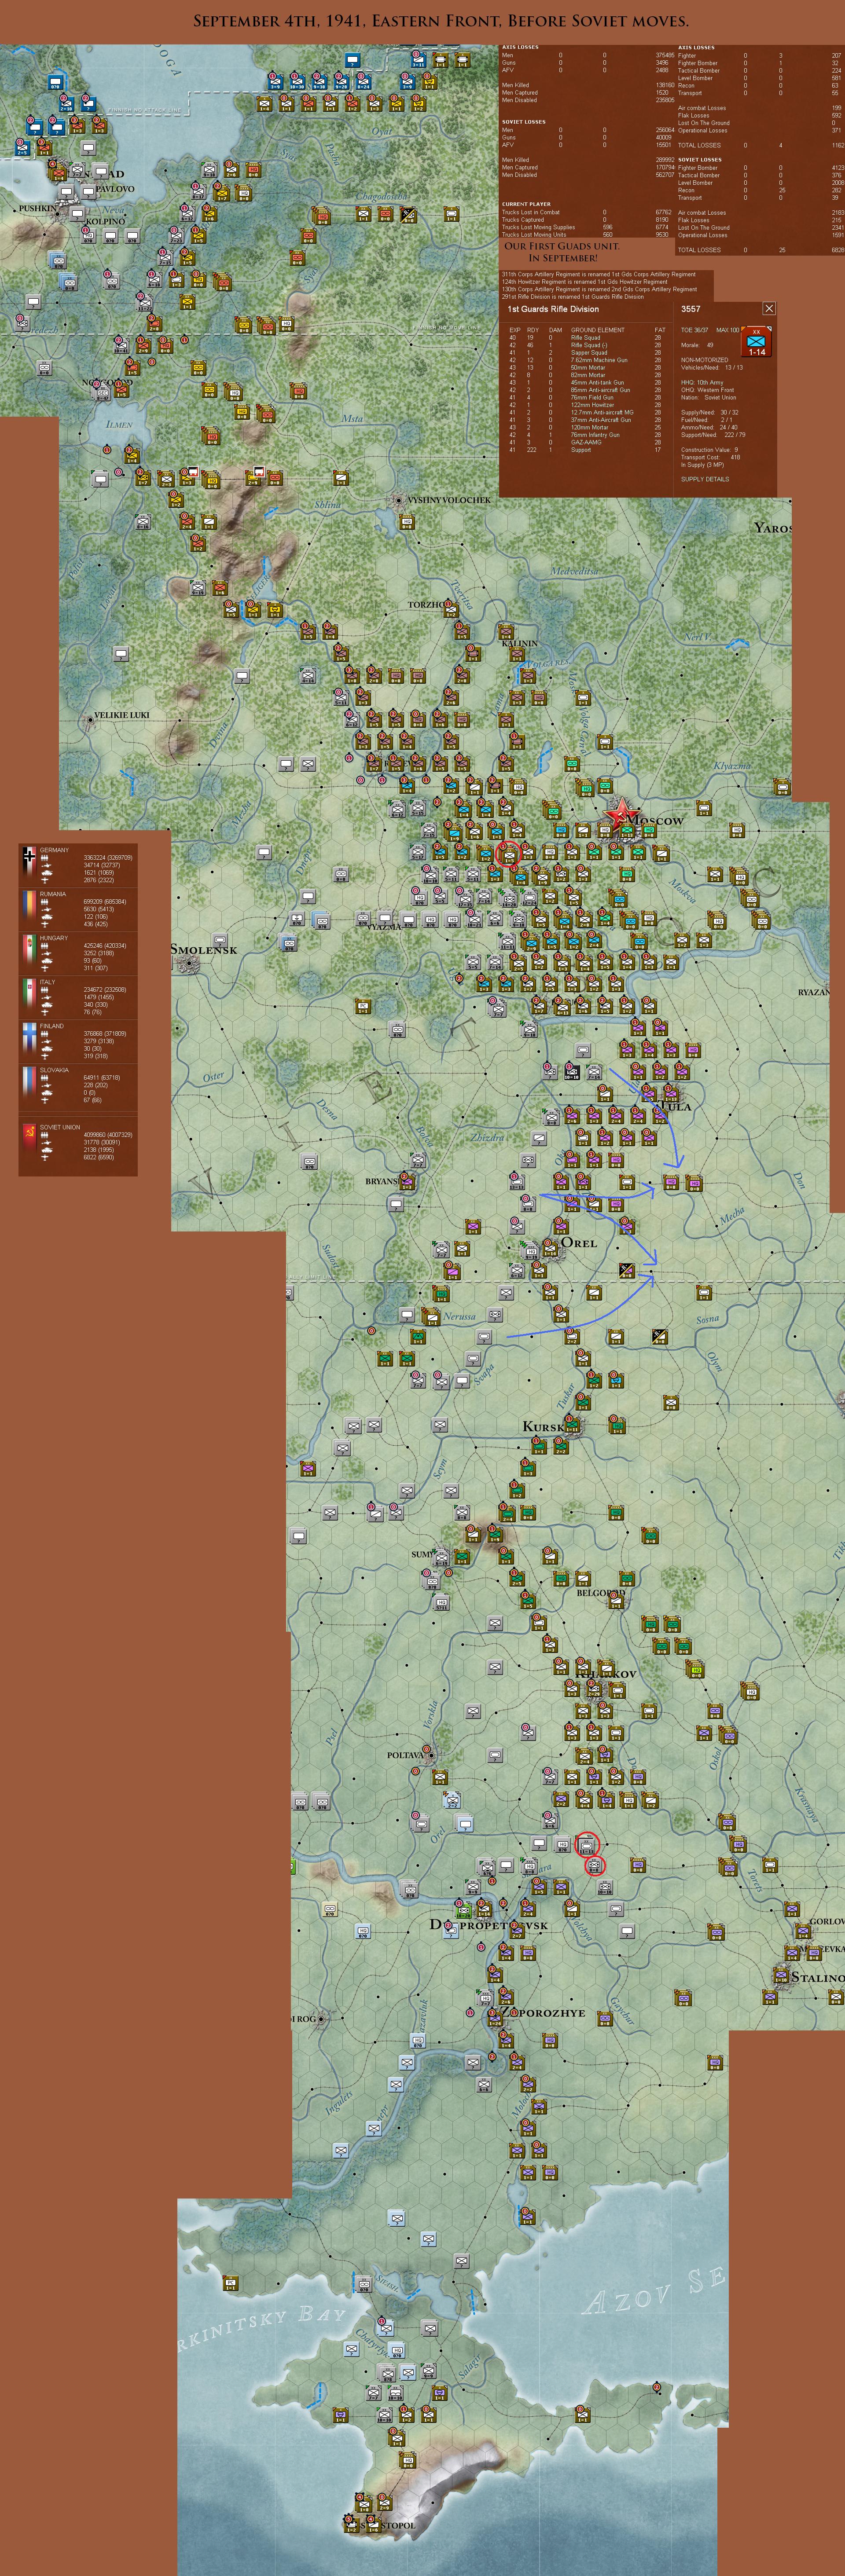Click the red 1-14 unit counter in the detail panel

(x=757, y=342)
